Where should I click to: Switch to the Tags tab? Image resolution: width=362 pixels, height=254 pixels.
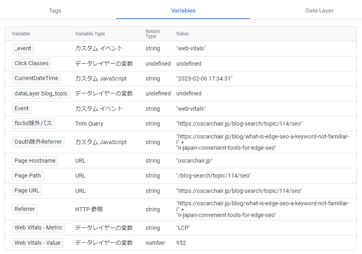tap(55, 10)
